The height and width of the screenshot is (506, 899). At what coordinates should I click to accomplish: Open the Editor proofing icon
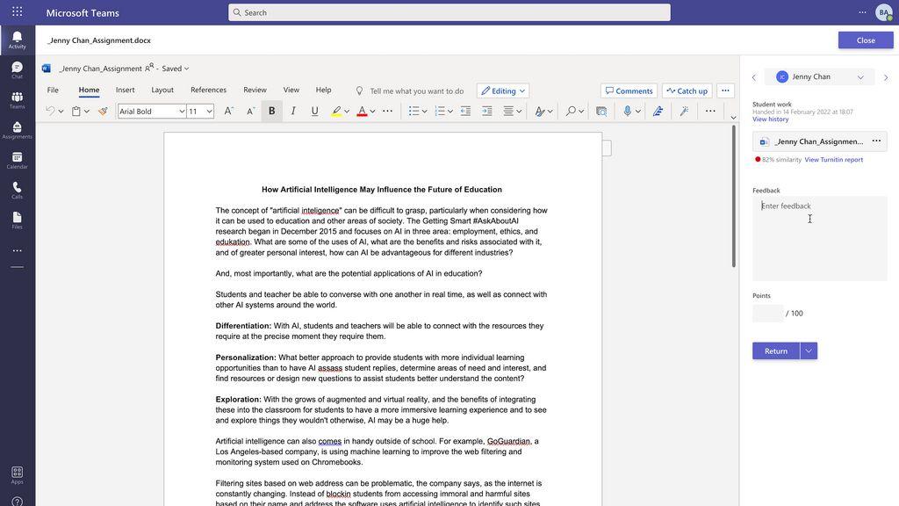click(x=658, y=112)
